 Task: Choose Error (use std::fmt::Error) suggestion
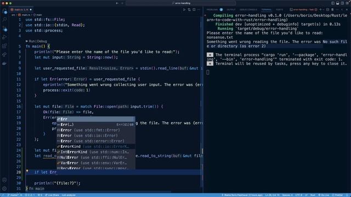point(96,130)
